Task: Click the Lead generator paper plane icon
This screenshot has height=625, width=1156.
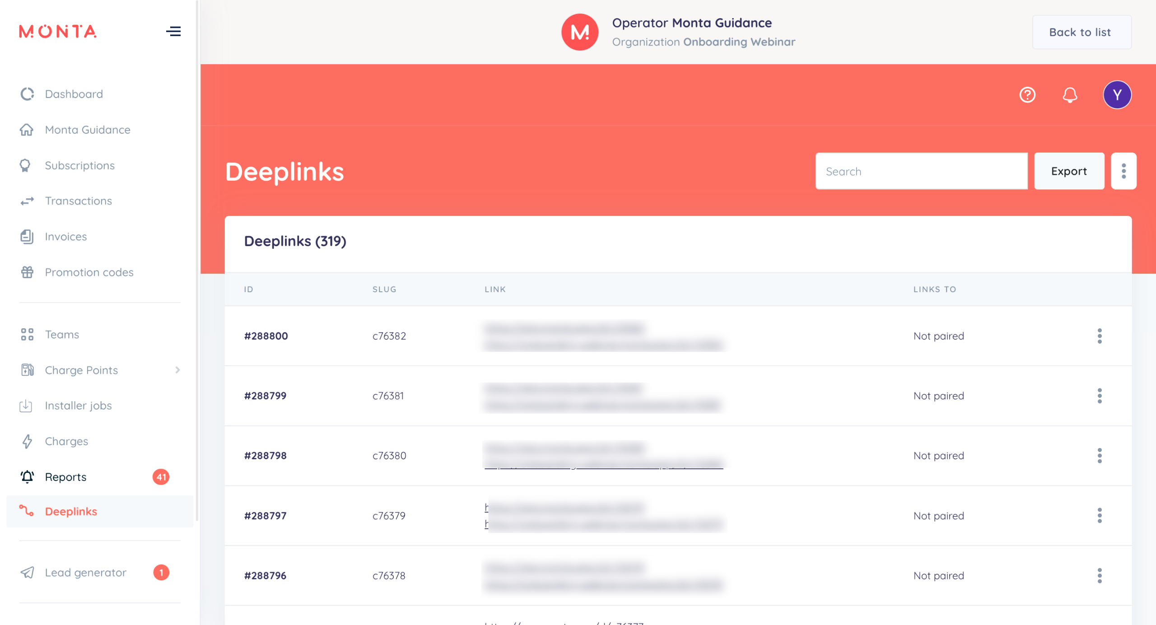Action: [x=27, y=573]
